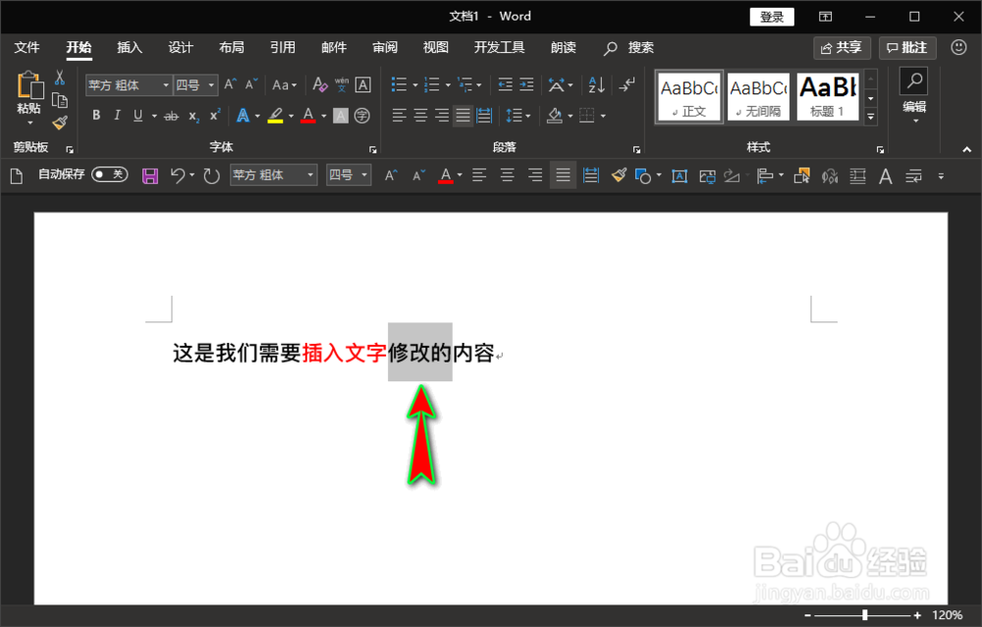
Task: Click the Increase Indent icon
Action: click(525, 85)
